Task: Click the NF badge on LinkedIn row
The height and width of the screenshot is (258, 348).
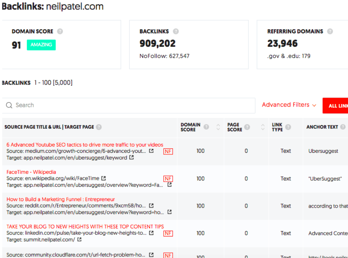Action: (168, 234)
